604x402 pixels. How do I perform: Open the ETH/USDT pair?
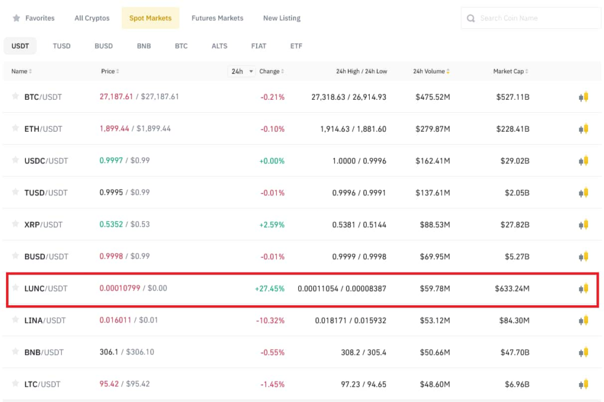tap(43, 129)
